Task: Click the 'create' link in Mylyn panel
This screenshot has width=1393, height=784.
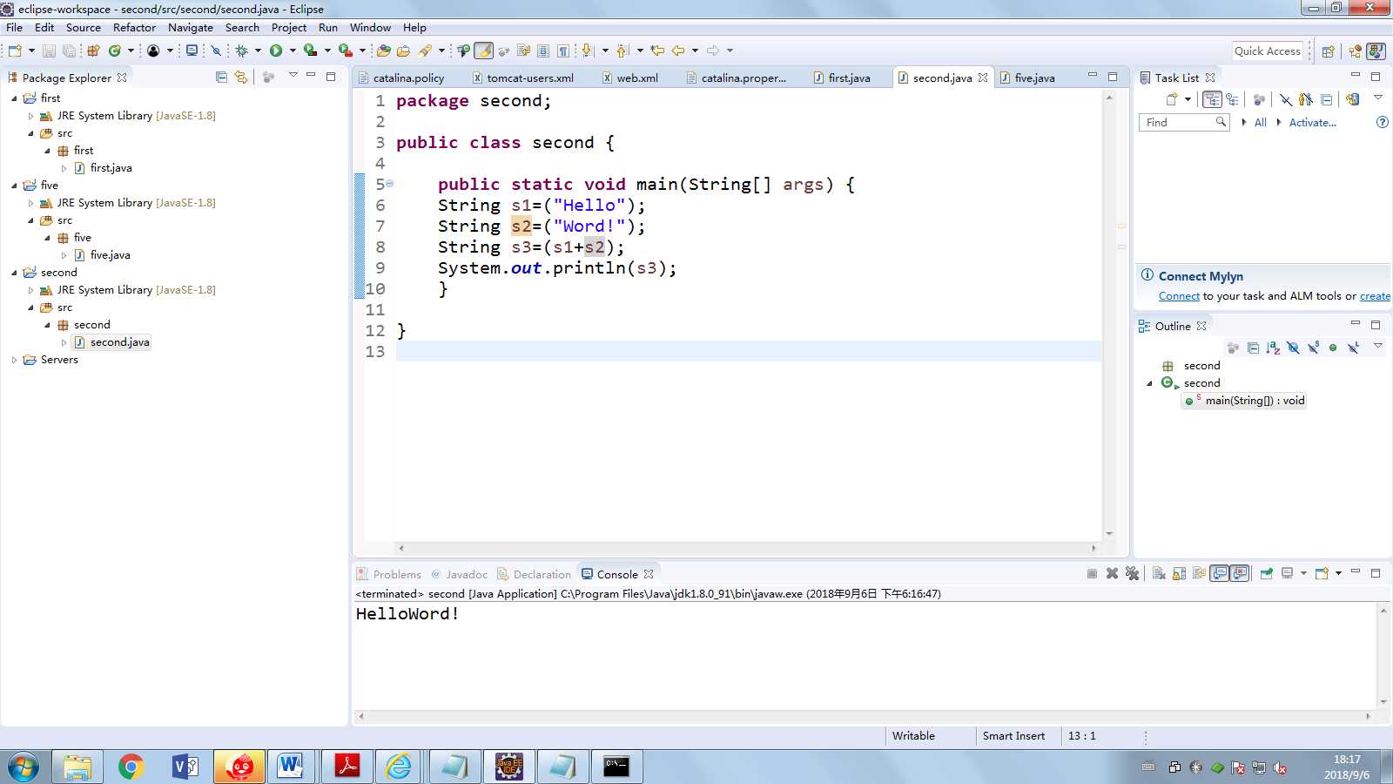Action: point(1375,296)
